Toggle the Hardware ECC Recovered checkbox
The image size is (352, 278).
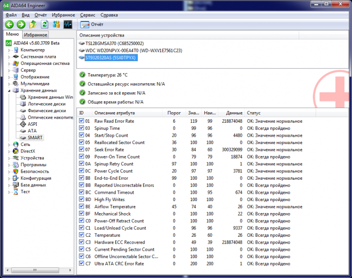click(x=81, y=242)
